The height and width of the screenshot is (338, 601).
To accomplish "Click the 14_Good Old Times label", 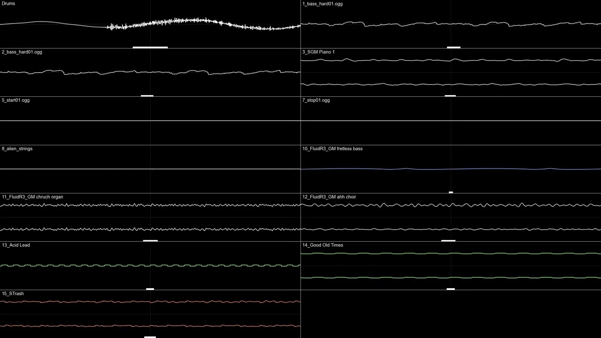I will click(x=323, y=245).
